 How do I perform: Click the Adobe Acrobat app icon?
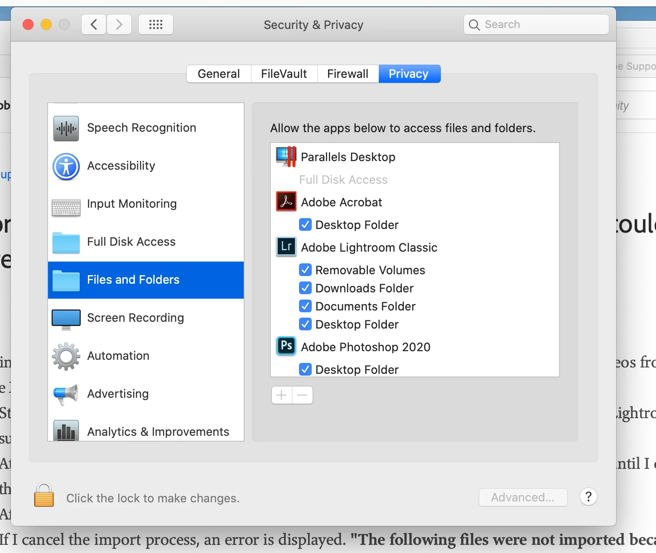286,202
